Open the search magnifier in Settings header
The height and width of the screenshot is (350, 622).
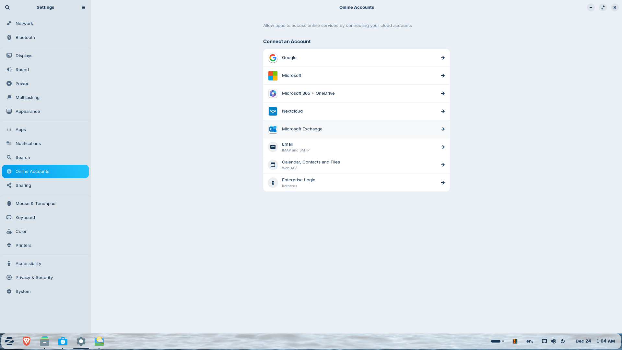point(7,7)
